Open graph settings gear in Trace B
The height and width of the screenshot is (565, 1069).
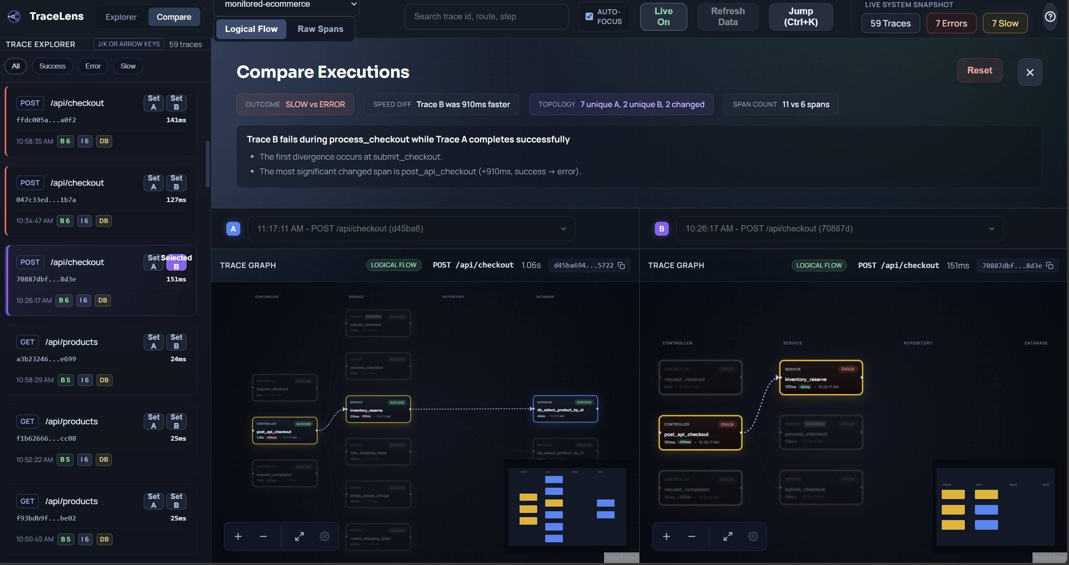click(753, 536)
